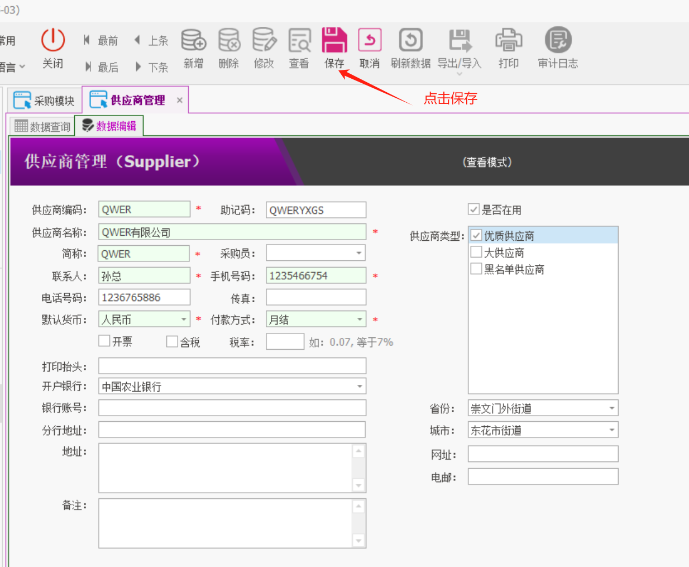Check the 黑名单供应商 type
The image size is (689, 567).
(x=476, y=269)
